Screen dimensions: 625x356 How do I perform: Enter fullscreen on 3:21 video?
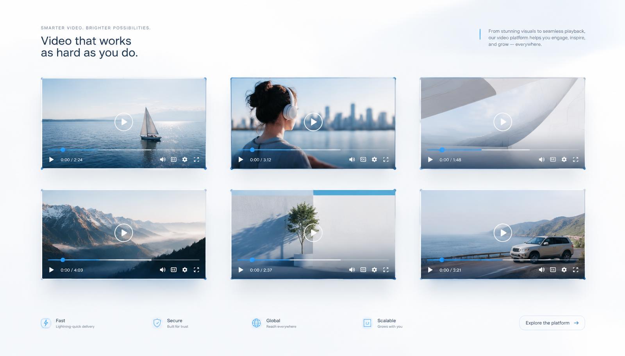(x=575, y=270)
